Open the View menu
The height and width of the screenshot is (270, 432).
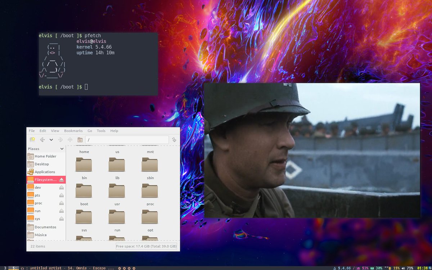[55, 131]
